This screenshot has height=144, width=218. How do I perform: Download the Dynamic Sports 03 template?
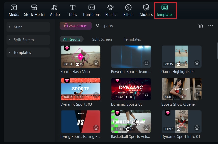[x=96, y=95]
